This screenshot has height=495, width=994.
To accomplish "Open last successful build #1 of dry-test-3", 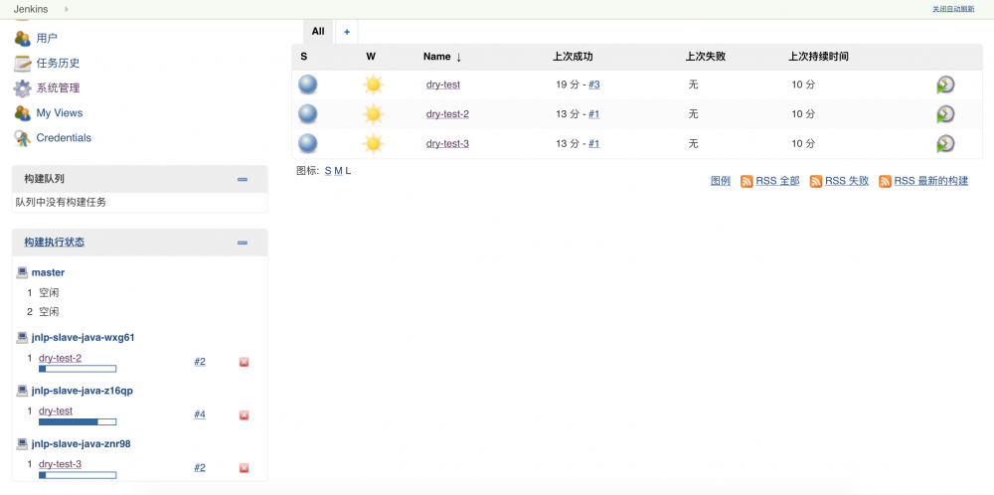I will pos(594,144).
